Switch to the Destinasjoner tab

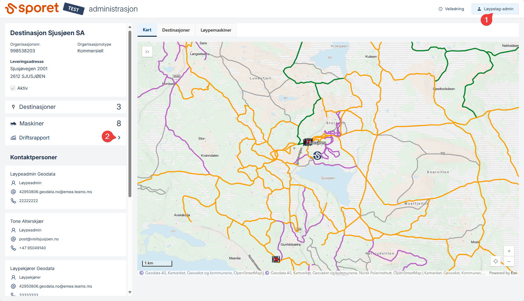pyautogui.click(x=176, y=30)
